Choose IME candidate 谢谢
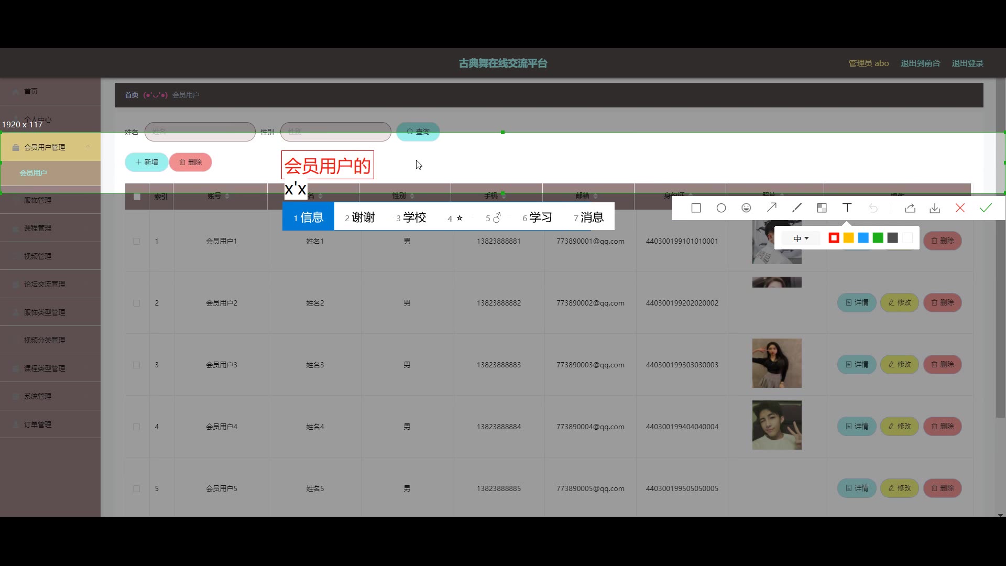The width and height of the screenshot is (1006, 566). [359, 217]
